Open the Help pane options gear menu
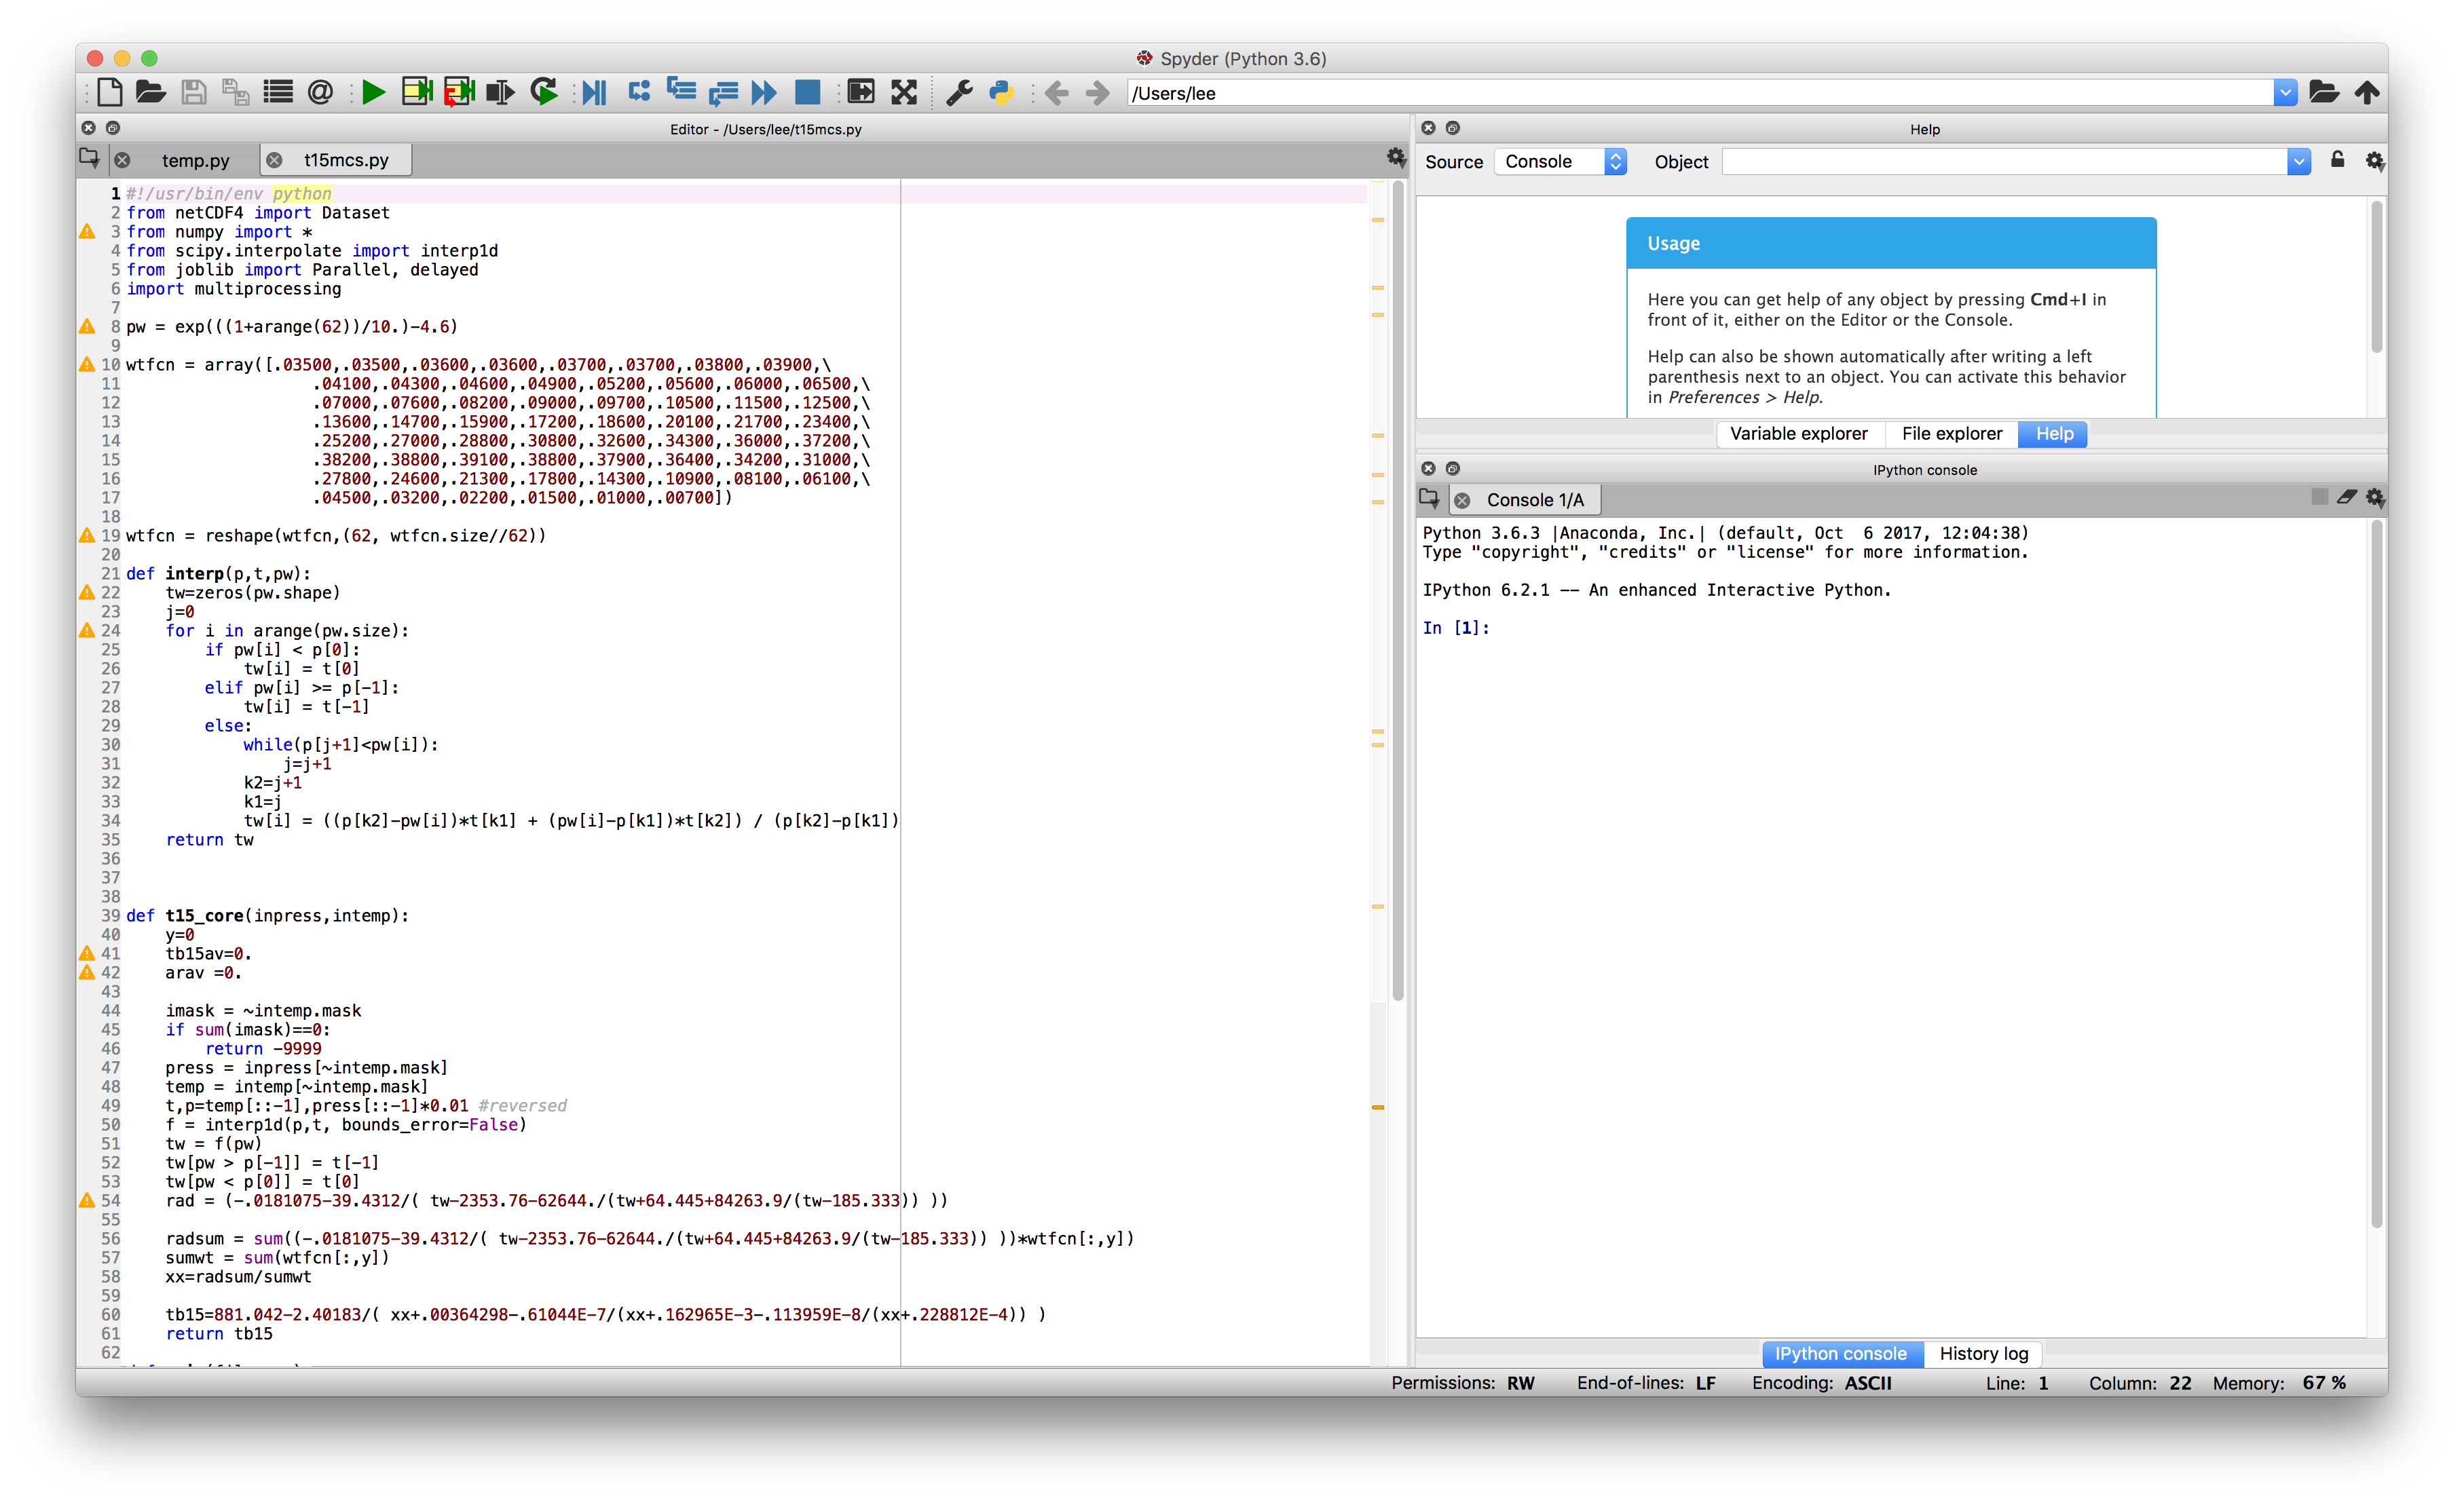Image resolution: width=2464 pixels, height=1505 pixels. [2375, 161]
